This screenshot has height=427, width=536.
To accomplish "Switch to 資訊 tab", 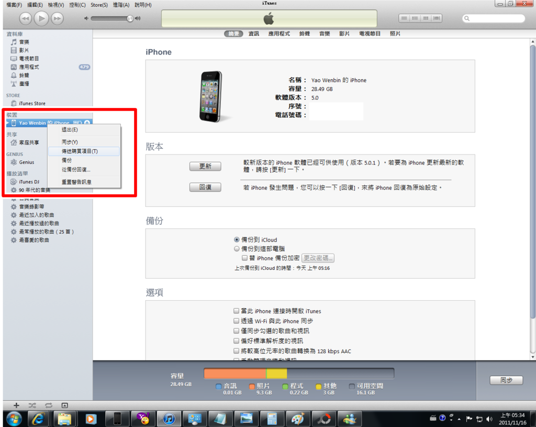I will pos(254,34).
